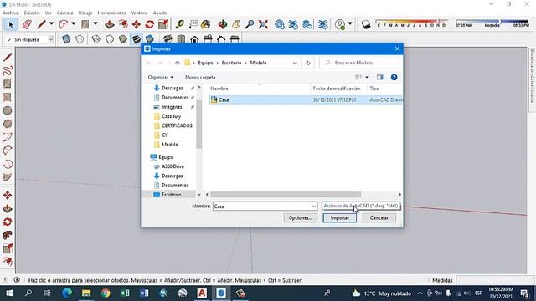Enable Hidden Line face style
536x301 pixels.
(110, 39)
